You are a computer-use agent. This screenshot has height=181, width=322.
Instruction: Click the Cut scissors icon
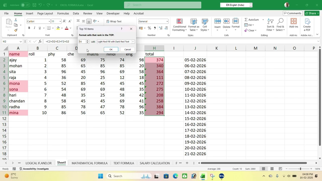(16, 20)
